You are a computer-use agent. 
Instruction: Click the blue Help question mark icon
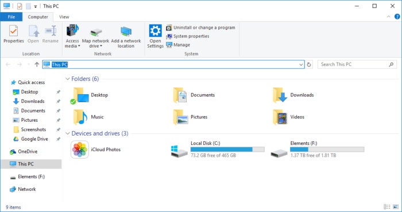pyautogui.click(x=397, y=17)
